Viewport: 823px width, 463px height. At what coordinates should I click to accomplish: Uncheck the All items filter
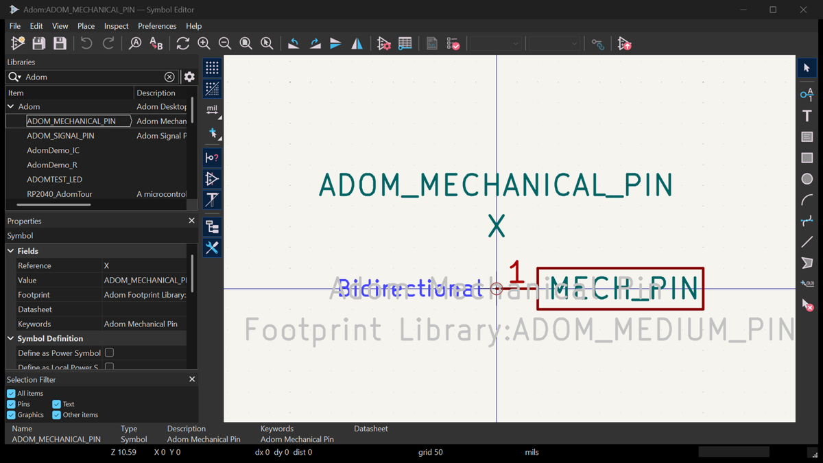[x=11, y=393]
